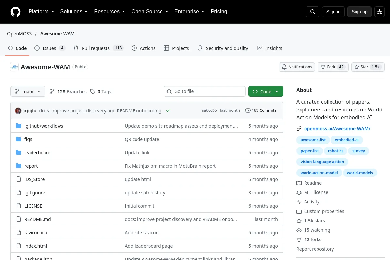Viewport: 390px width, 260px height.
Task: Click the fork icon beside 42 forks
Action: click(x=299, y=240)
